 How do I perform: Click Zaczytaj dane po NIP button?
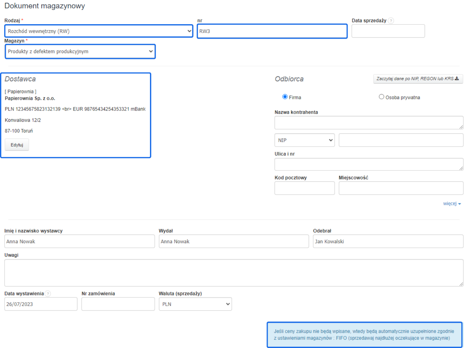[418, 79]
